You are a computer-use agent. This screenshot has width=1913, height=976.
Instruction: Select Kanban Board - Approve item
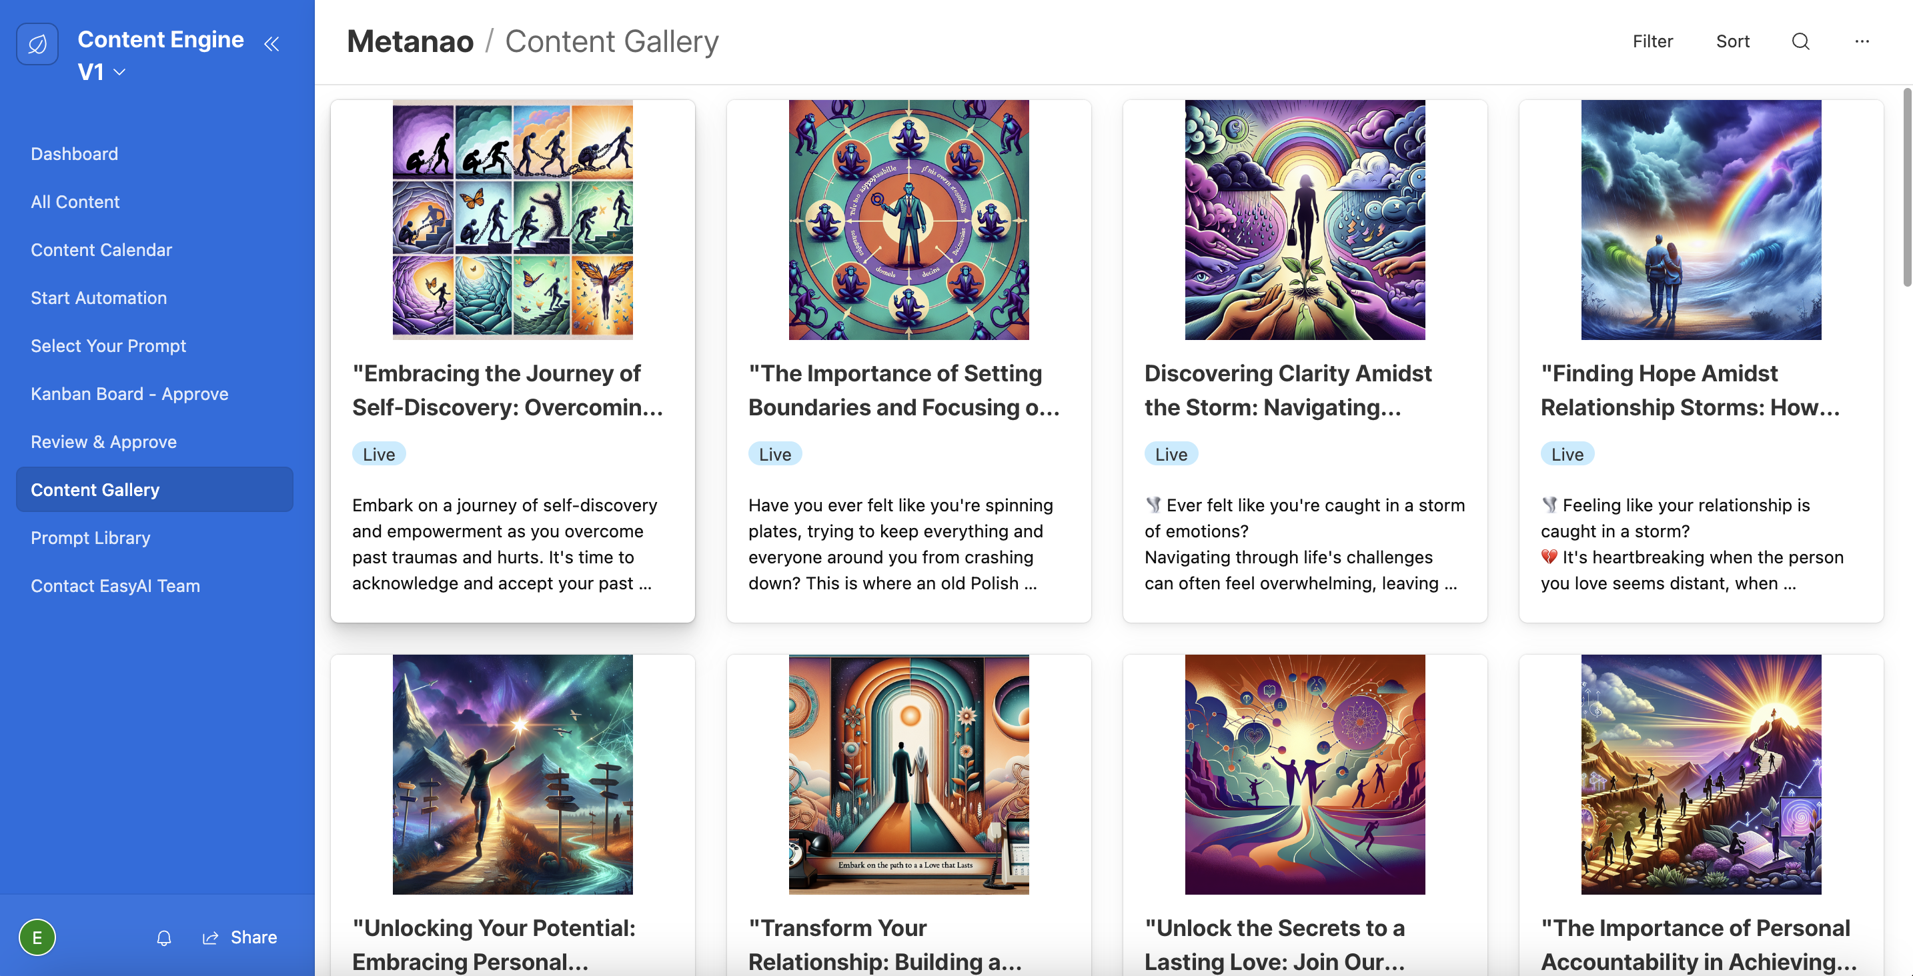point(129,394)
